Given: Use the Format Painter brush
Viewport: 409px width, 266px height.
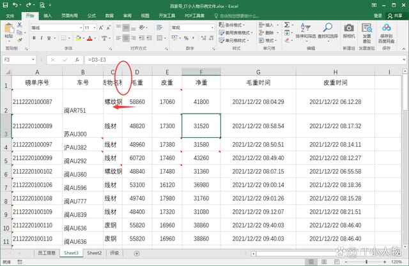Looking at the screenshot, I should tap(20, 40).
